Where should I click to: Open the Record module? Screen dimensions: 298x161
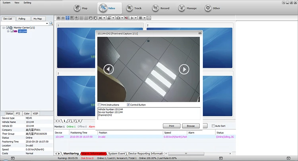(x=160, y=8)
